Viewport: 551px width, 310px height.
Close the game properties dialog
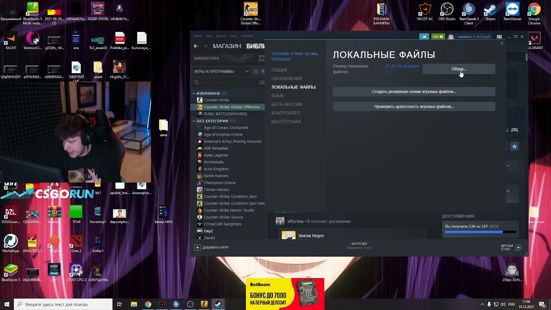point(501,43)
